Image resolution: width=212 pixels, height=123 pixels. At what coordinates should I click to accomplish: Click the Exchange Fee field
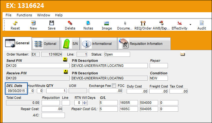[106, 91]
